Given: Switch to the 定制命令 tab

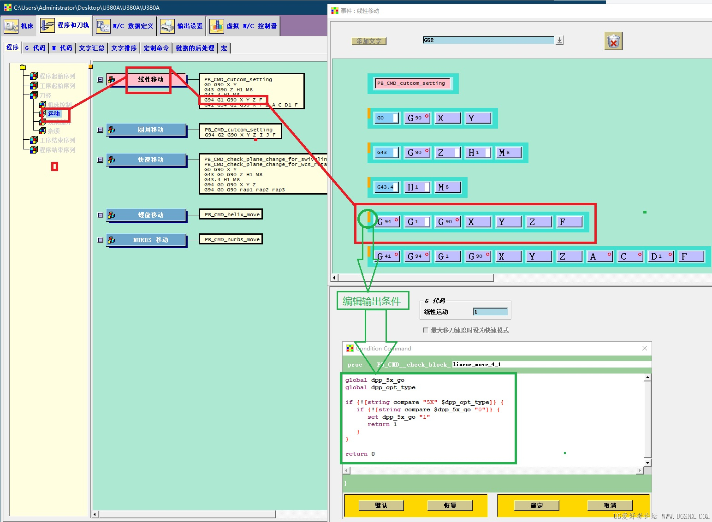Looking at the screenshot, I should pyautogui.click(x=156, y=48).
